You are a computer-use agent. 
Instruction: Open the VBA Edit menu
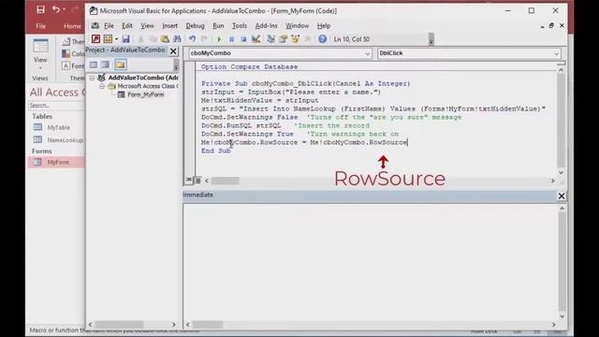(127, 25)
